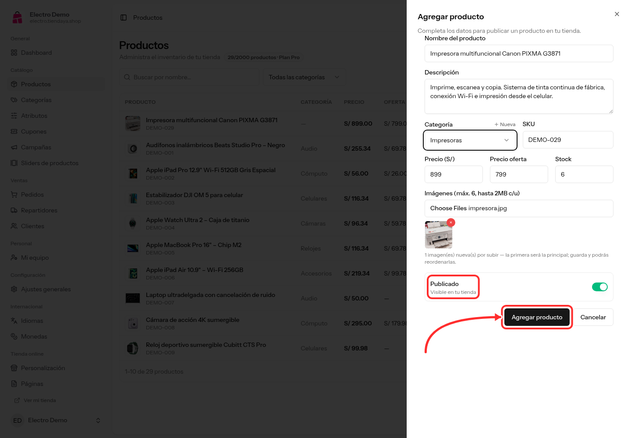
Task: Open Dashboard in the sidebar menu
Action: tap(56, 53)
